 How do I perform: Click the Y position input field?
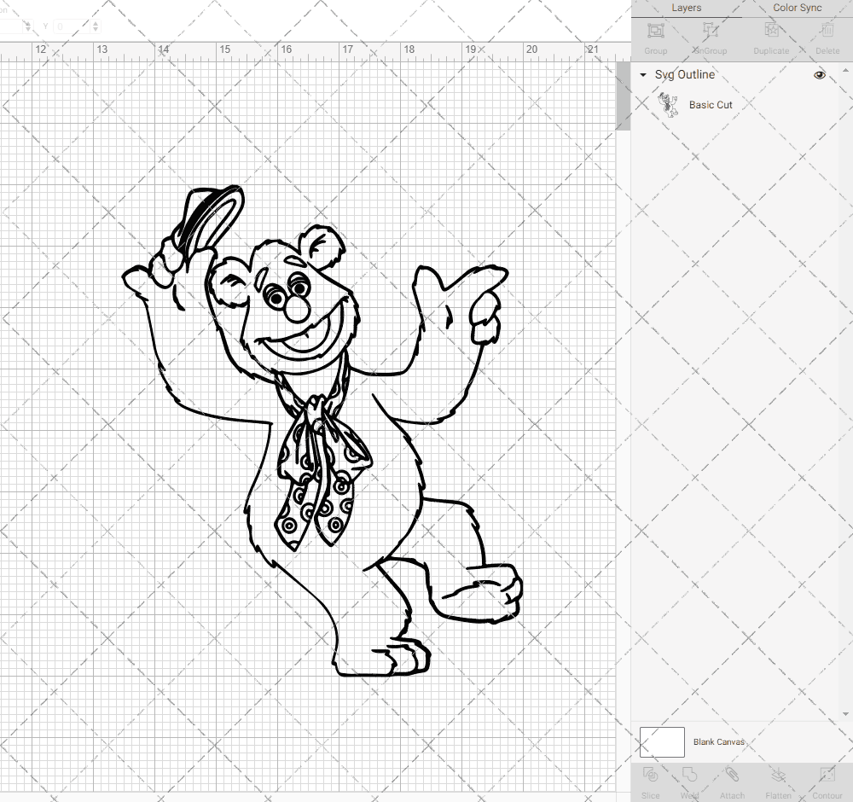coord(72,26)
